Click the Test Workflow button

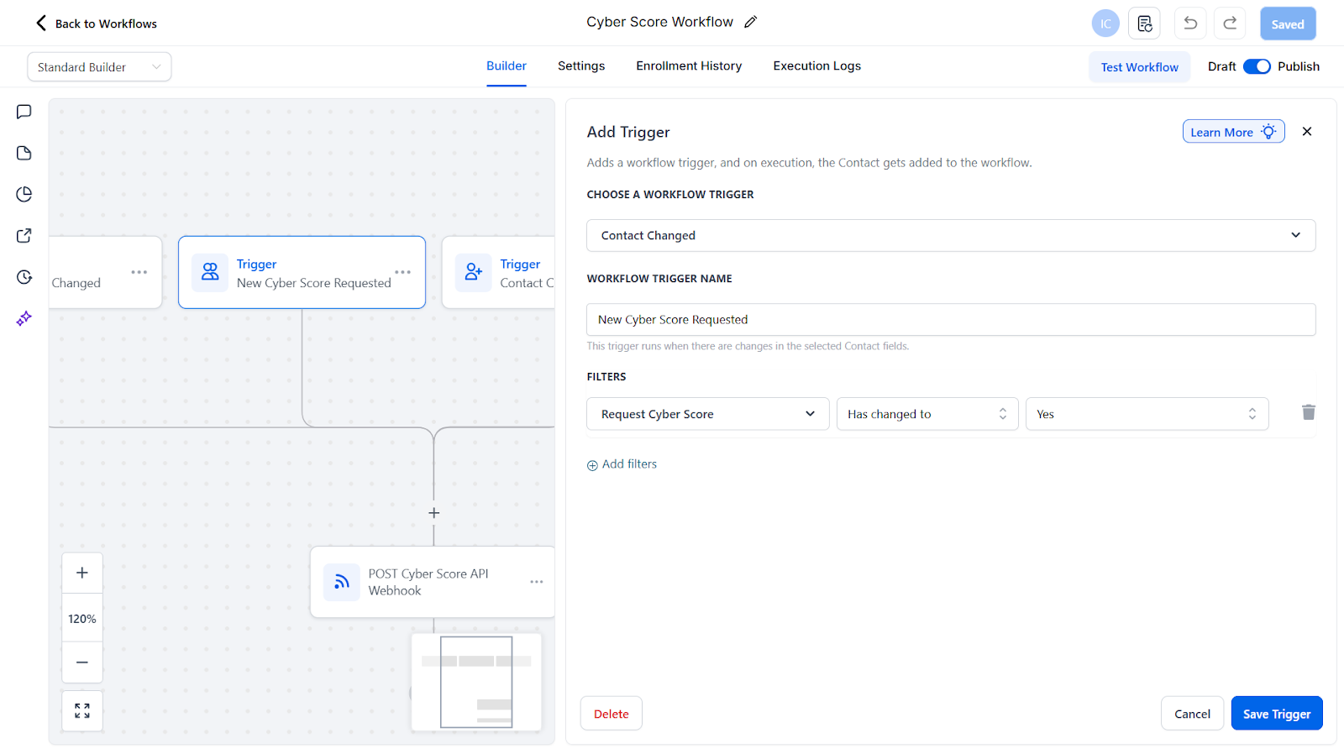[1140, 67]
